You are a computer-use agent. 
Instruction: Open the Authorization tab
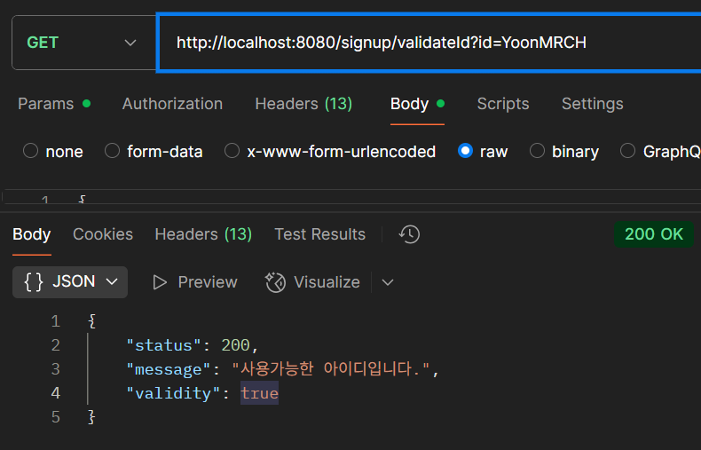[x=172, y=104]
